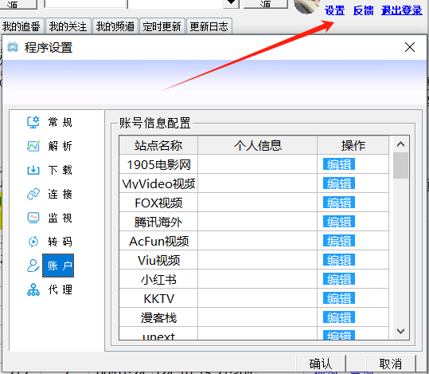Screen dimensions: 429x374
Task: Switch to 定时更新 tab
Action: (162, 26)
